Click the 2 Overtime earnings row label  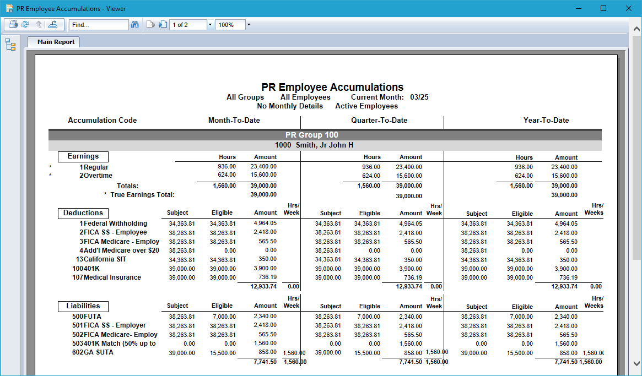[96, 176]
